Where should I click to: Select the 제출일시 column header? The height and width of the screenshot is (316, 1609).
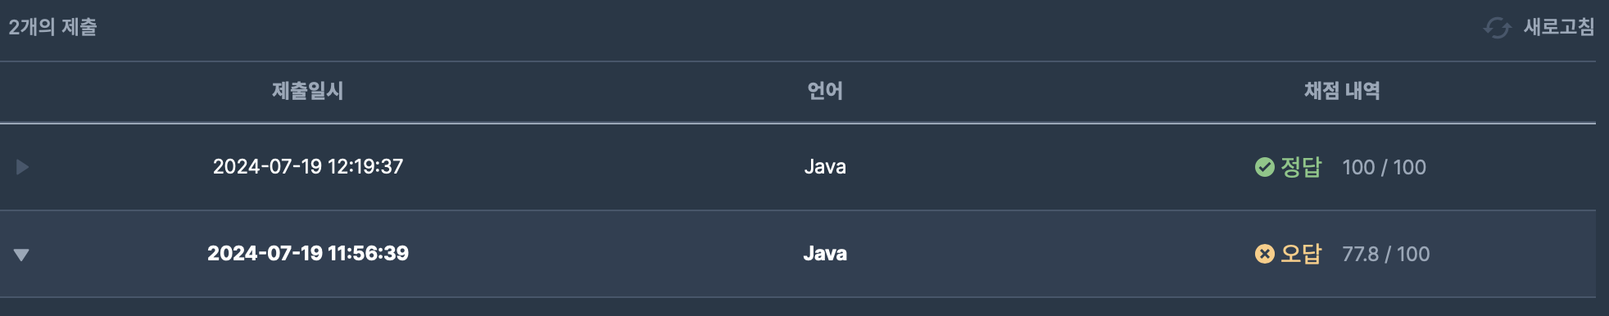coord(307,91)
